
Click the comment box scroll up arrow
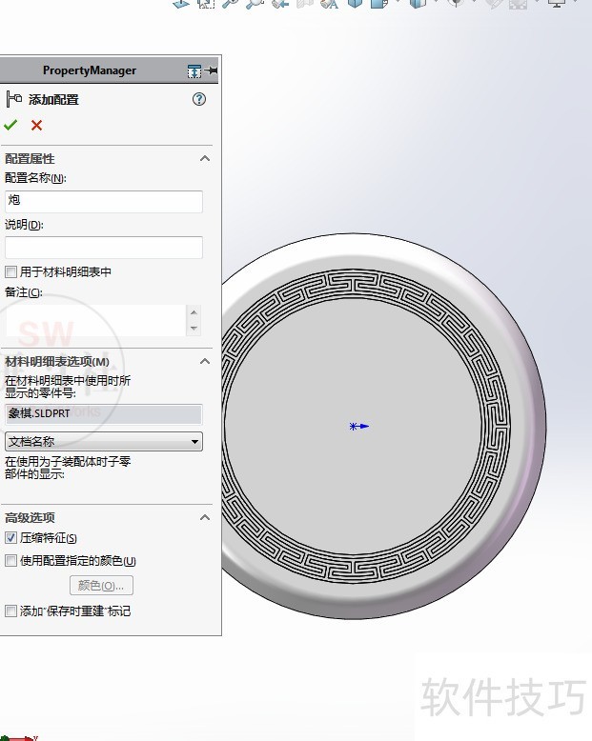(194, 311)
